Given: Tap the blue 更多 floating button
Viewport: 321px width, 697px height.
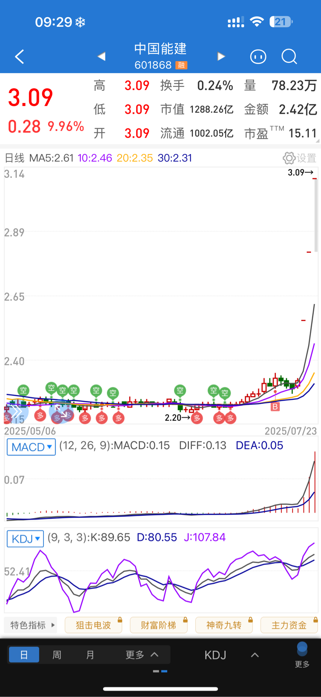Looking at the screenshot, I should (x=302, y=656).
